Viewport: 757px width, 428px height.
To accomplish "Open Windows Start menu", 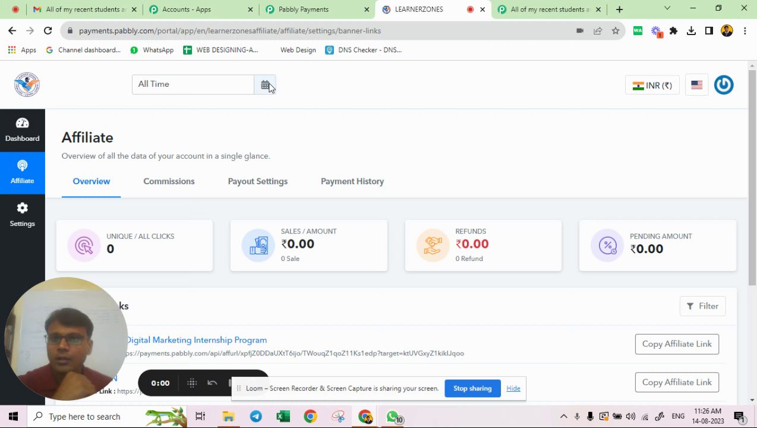I will pos(13,417).
